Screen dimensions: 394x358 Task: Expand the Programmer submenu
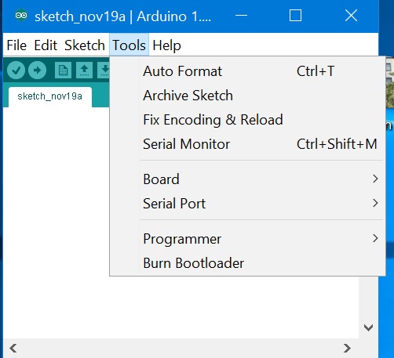pyautogui.click(x=247, y=239)
